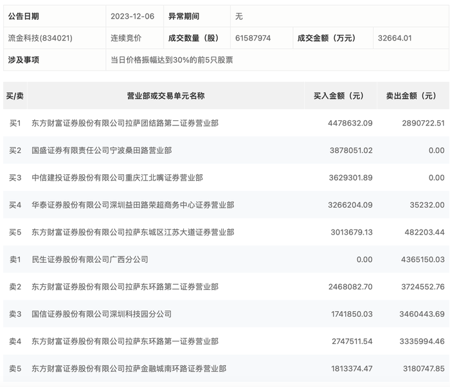Image resolution: width=450 pixels, height=387 pixels.
Task: Click buy amount 3013679.13
Action: (352, 232)
